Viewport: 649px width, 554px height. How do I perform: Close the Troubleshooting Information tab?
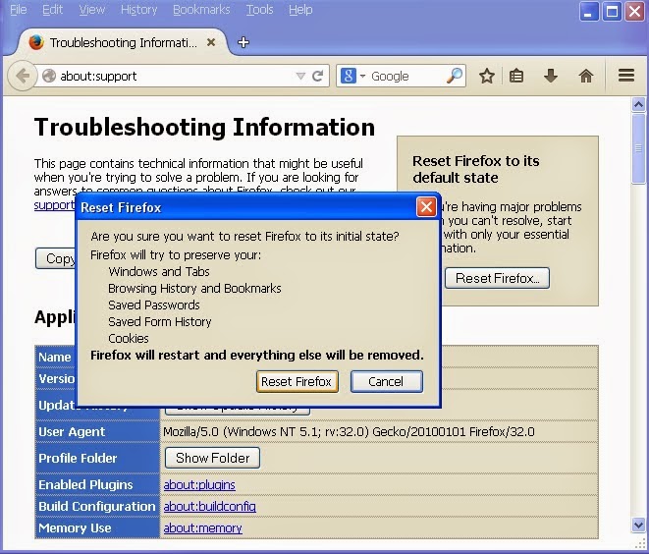click(x=211, y=42)
